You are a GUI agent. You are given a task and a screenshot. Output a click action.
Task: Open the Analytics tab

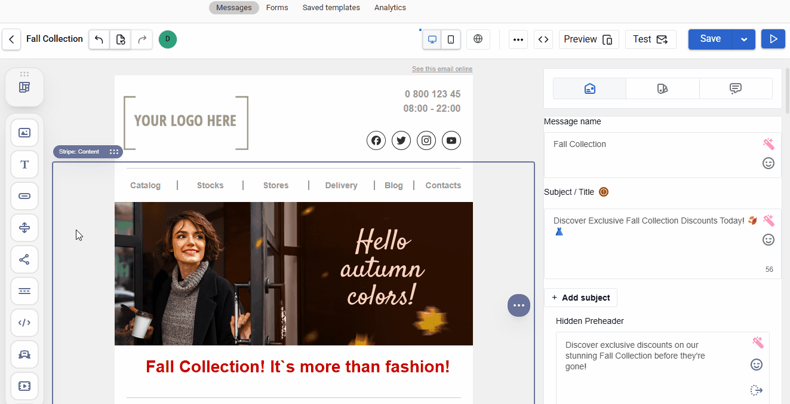(x=390, y=8)
